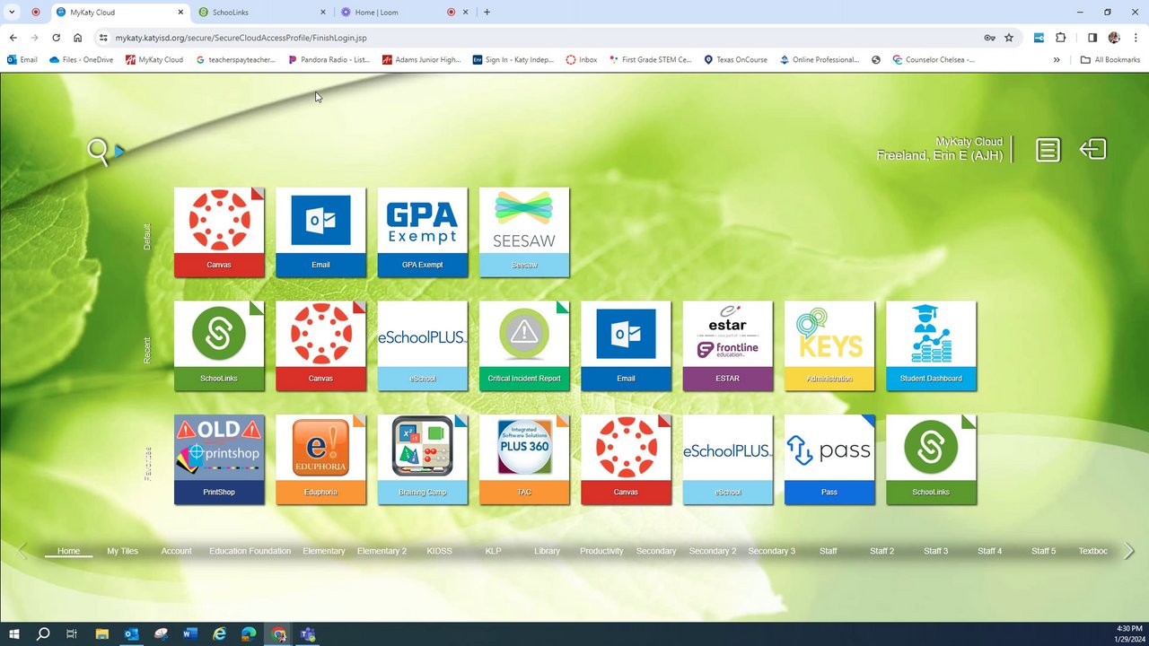The height and width of the screenshot is (646, 1149).
Task: Open the MyKaty Cloud menu list icon
Action: (x=1048, y=150)
